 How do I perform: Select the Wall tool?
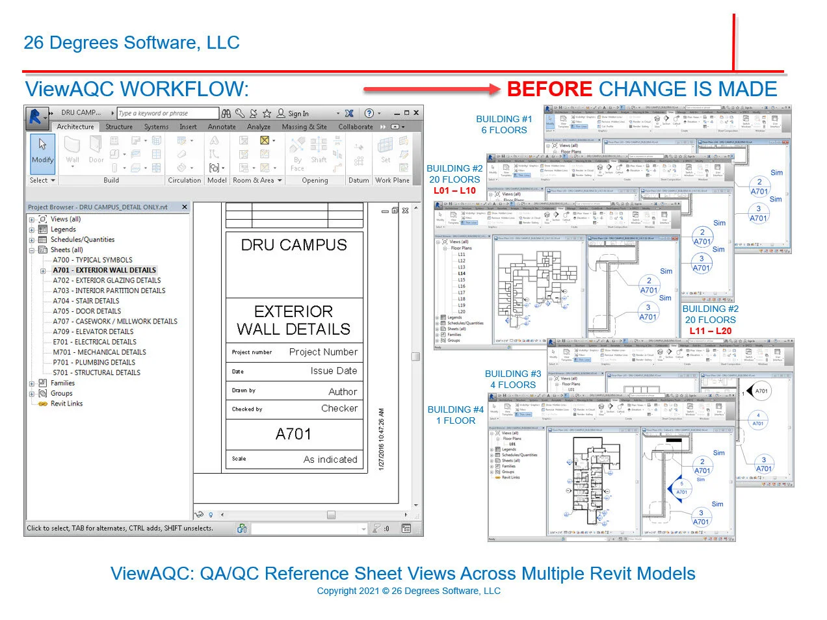pyautogui.click(x=72, y=150)
